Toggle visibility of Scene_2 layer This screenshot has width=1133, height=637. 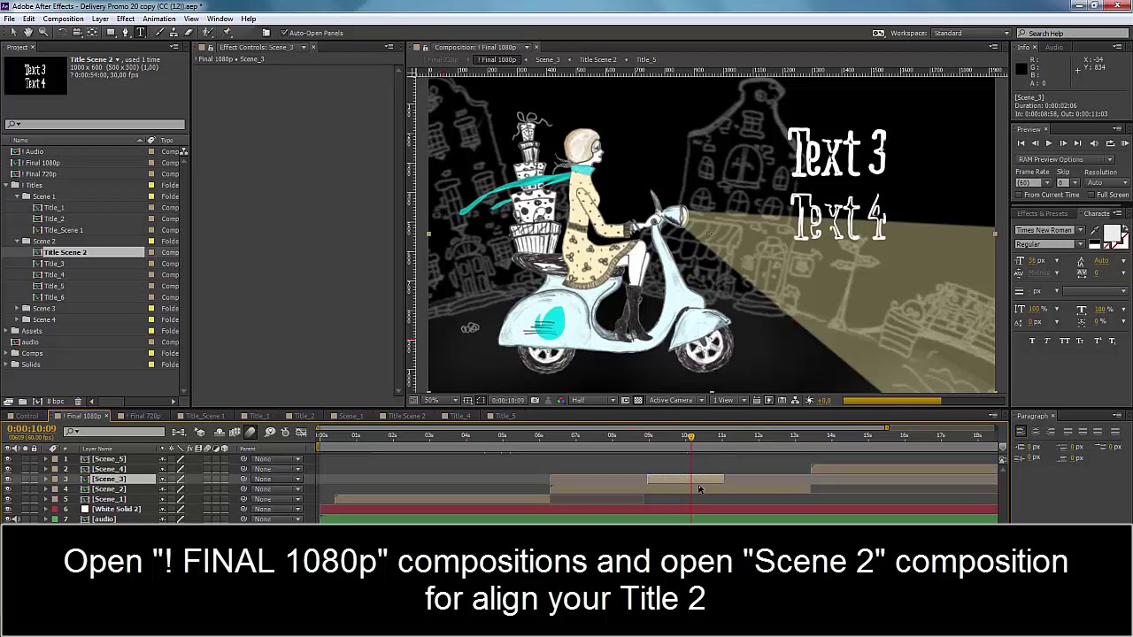pos(8,488)
